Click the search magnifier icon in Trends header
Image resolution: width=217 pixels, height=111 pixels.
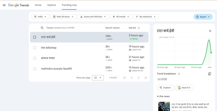42,28
